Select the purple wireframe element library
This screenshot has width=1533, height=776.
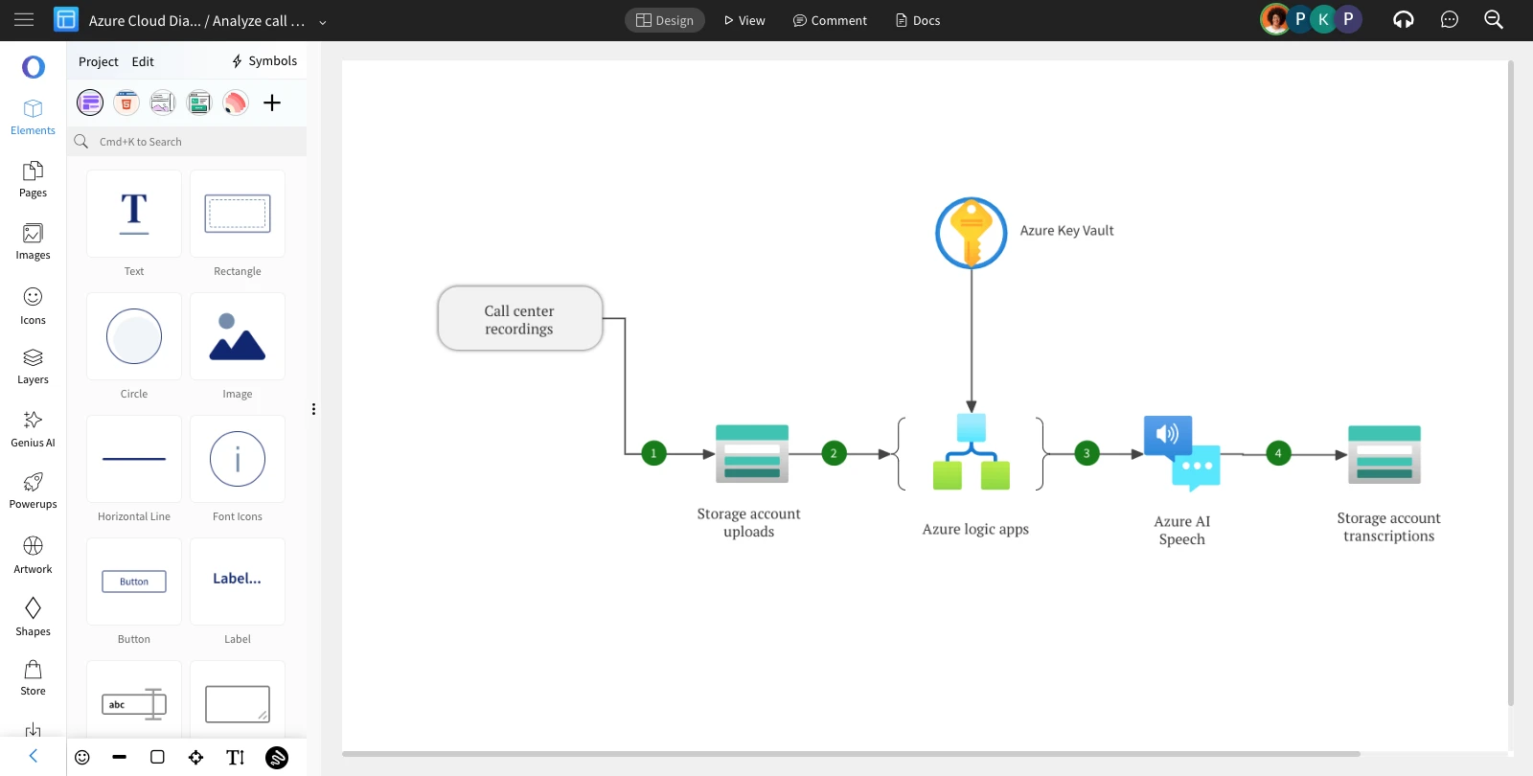(x=90, y=103)
